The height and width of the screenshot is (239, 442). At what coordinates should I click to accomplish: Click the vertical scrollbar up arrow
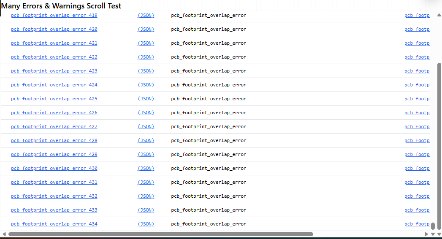[439, 15]
